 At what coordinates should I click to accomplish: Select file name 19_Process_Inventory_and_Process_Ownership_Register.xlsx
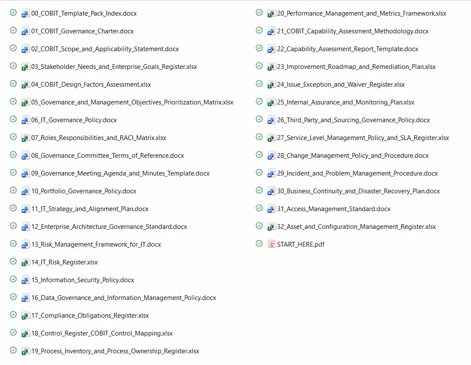(x=115, y=351)
